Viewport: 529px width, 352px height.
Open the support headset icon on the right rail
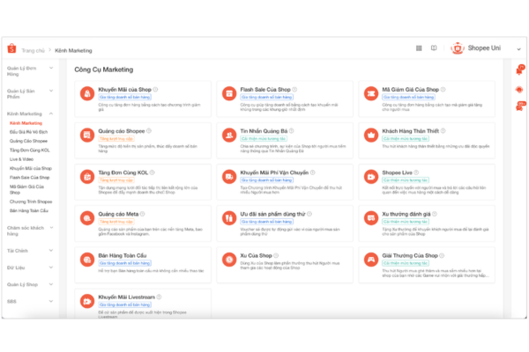click(519, 90)
